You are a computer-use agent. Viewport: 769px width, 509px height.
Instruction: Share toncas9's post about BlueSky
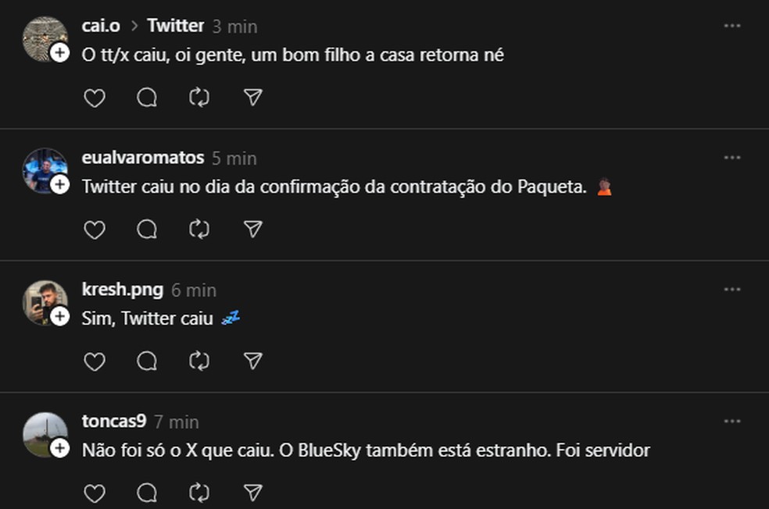[x=251, y=493]
